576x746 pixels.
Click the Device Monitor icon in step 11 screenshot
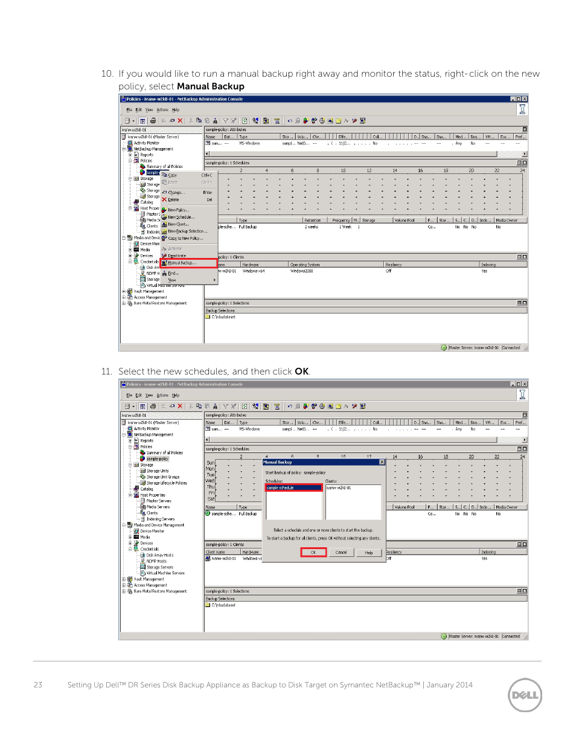136,531
